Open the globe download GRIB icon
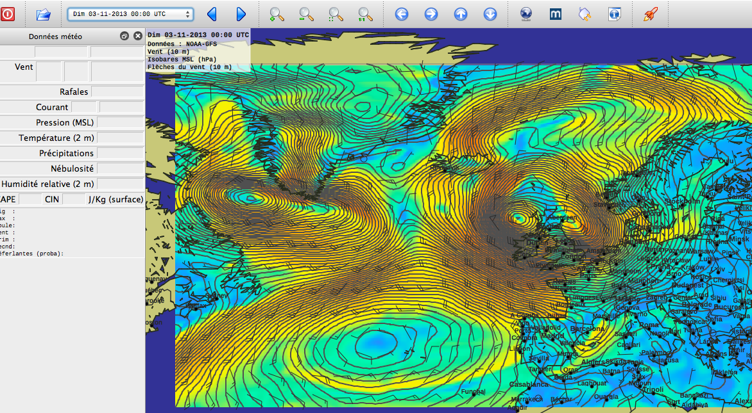The width and height of the screenshot is (752, 413). tap(526, 14)
